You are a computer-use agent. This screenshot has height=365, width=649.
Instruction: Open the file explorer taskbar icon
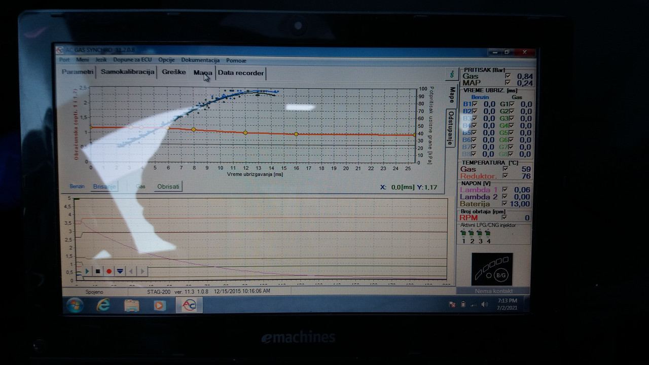[132, 306]
